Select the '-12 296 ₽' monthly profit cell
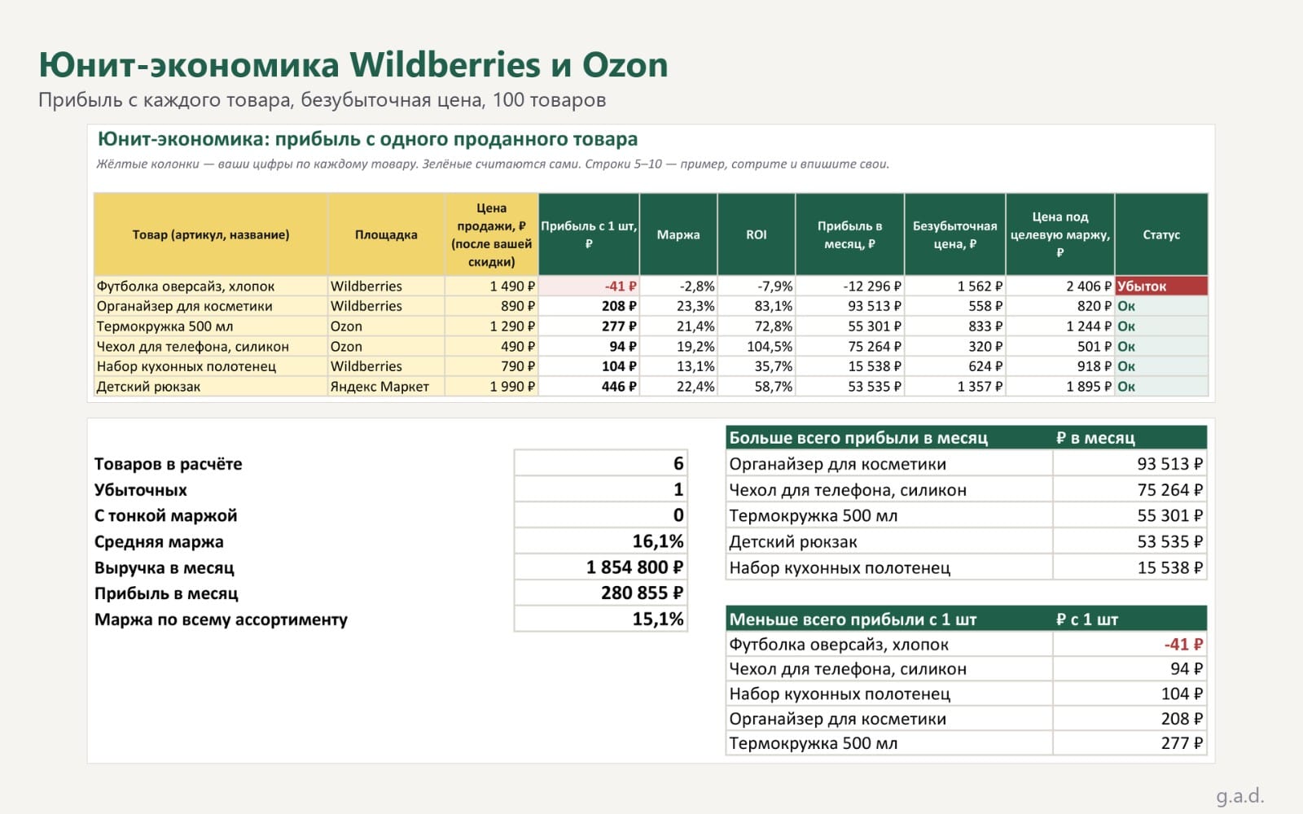The height and width of the screenshot is (814, 1303). point(849,286)
